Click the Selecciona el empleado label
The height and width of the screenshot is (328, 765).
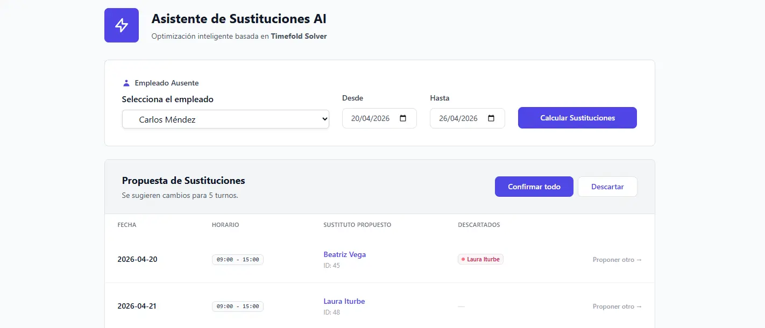click(x=168, y=99)
